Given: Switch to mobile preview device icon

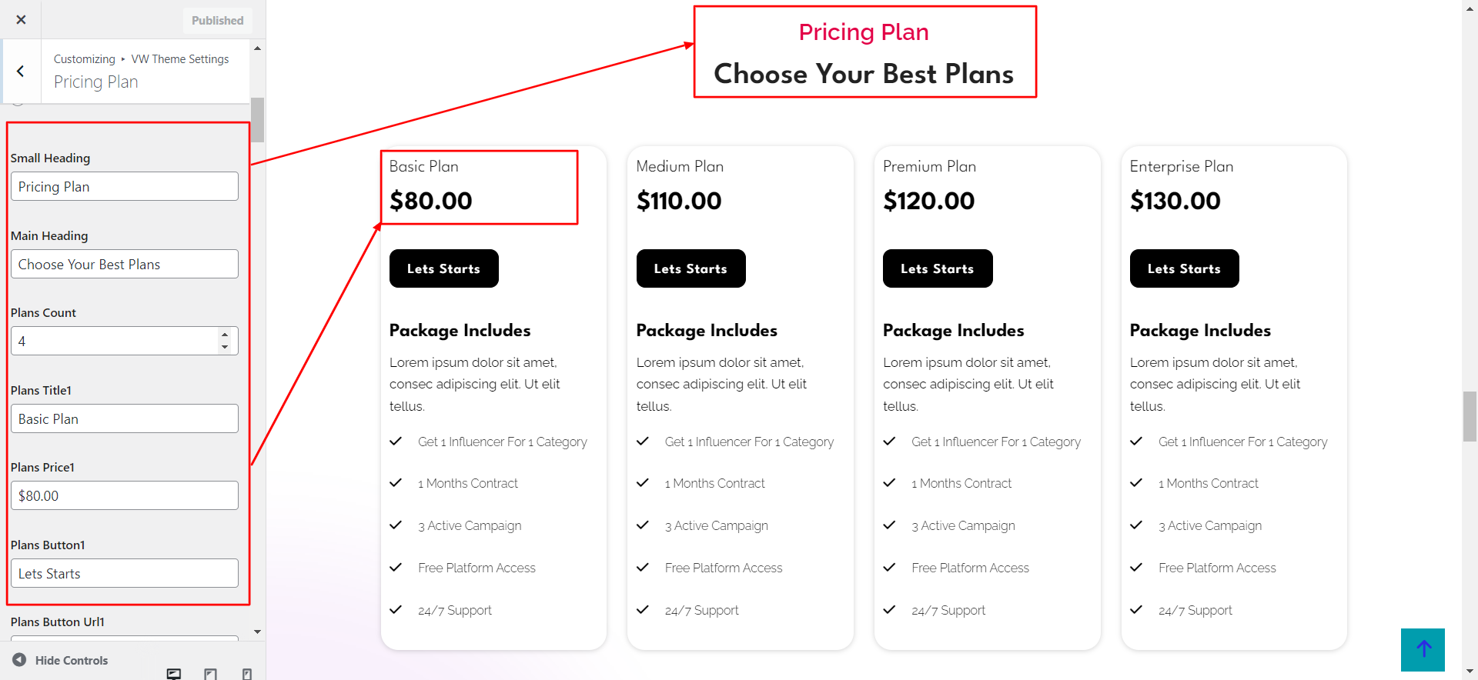Looking at the screenshot, I should [x=246, y=674].
